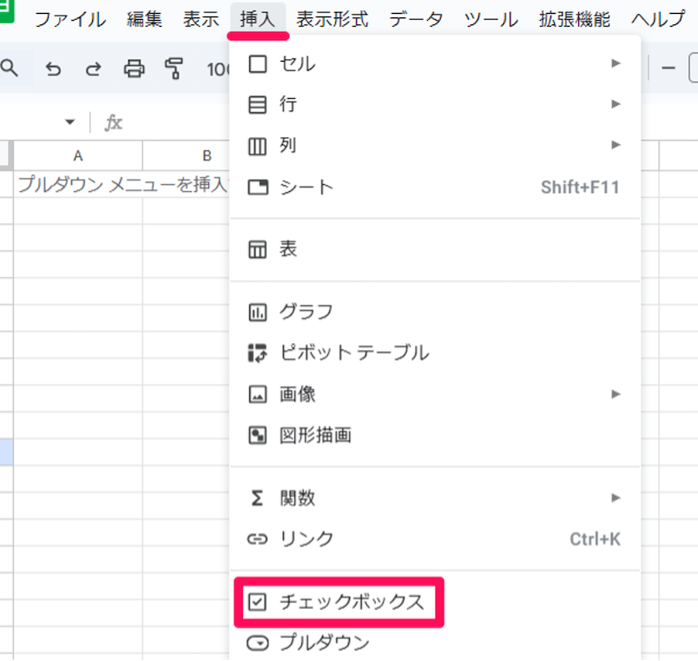This screenshot has width=698, height=661.
Task: Open the データ menu
Action: pyautogui.click(x=416, y=19)
